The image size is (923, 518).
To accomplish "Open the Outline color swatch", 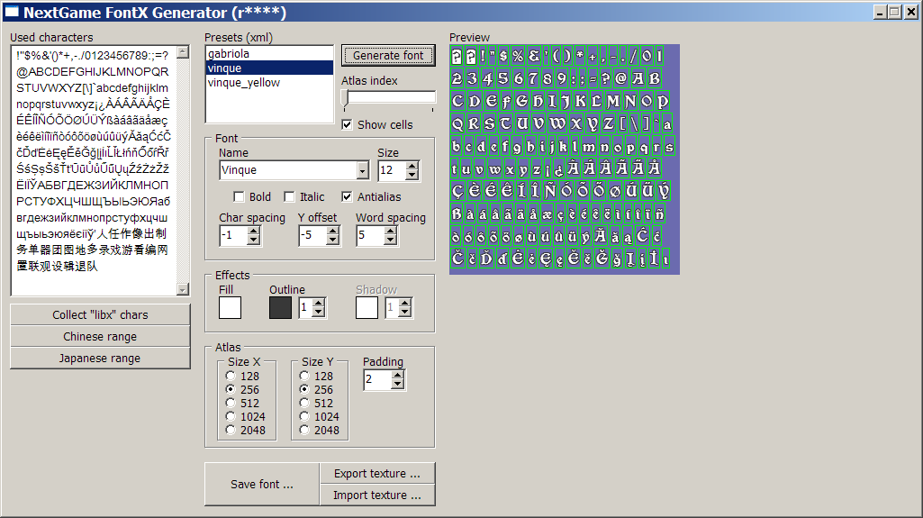I will [280, 308].
